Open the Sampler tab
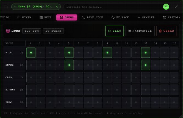The height and width of the screenshot is (118, 183). click(x=146, y=17)
